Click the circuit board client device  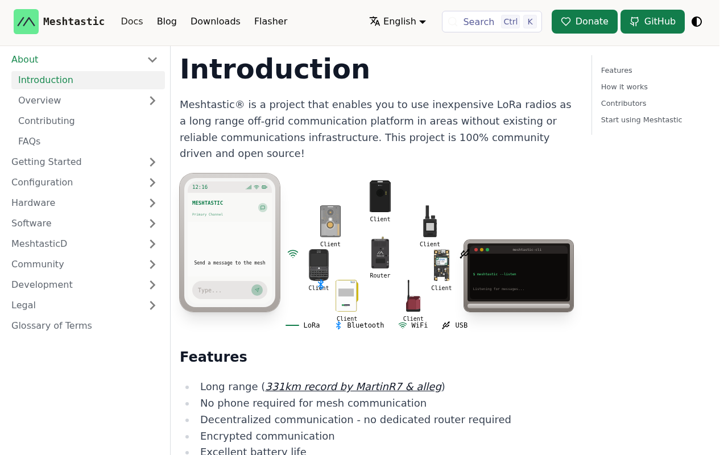point(441,265)
